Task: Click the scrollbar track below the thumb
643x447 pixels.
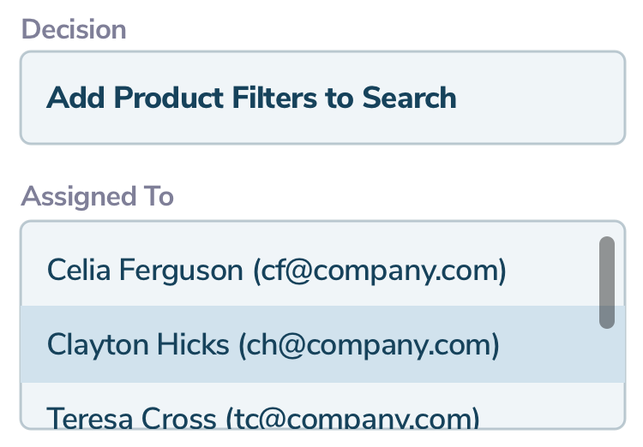Action: tap(606, 377)
